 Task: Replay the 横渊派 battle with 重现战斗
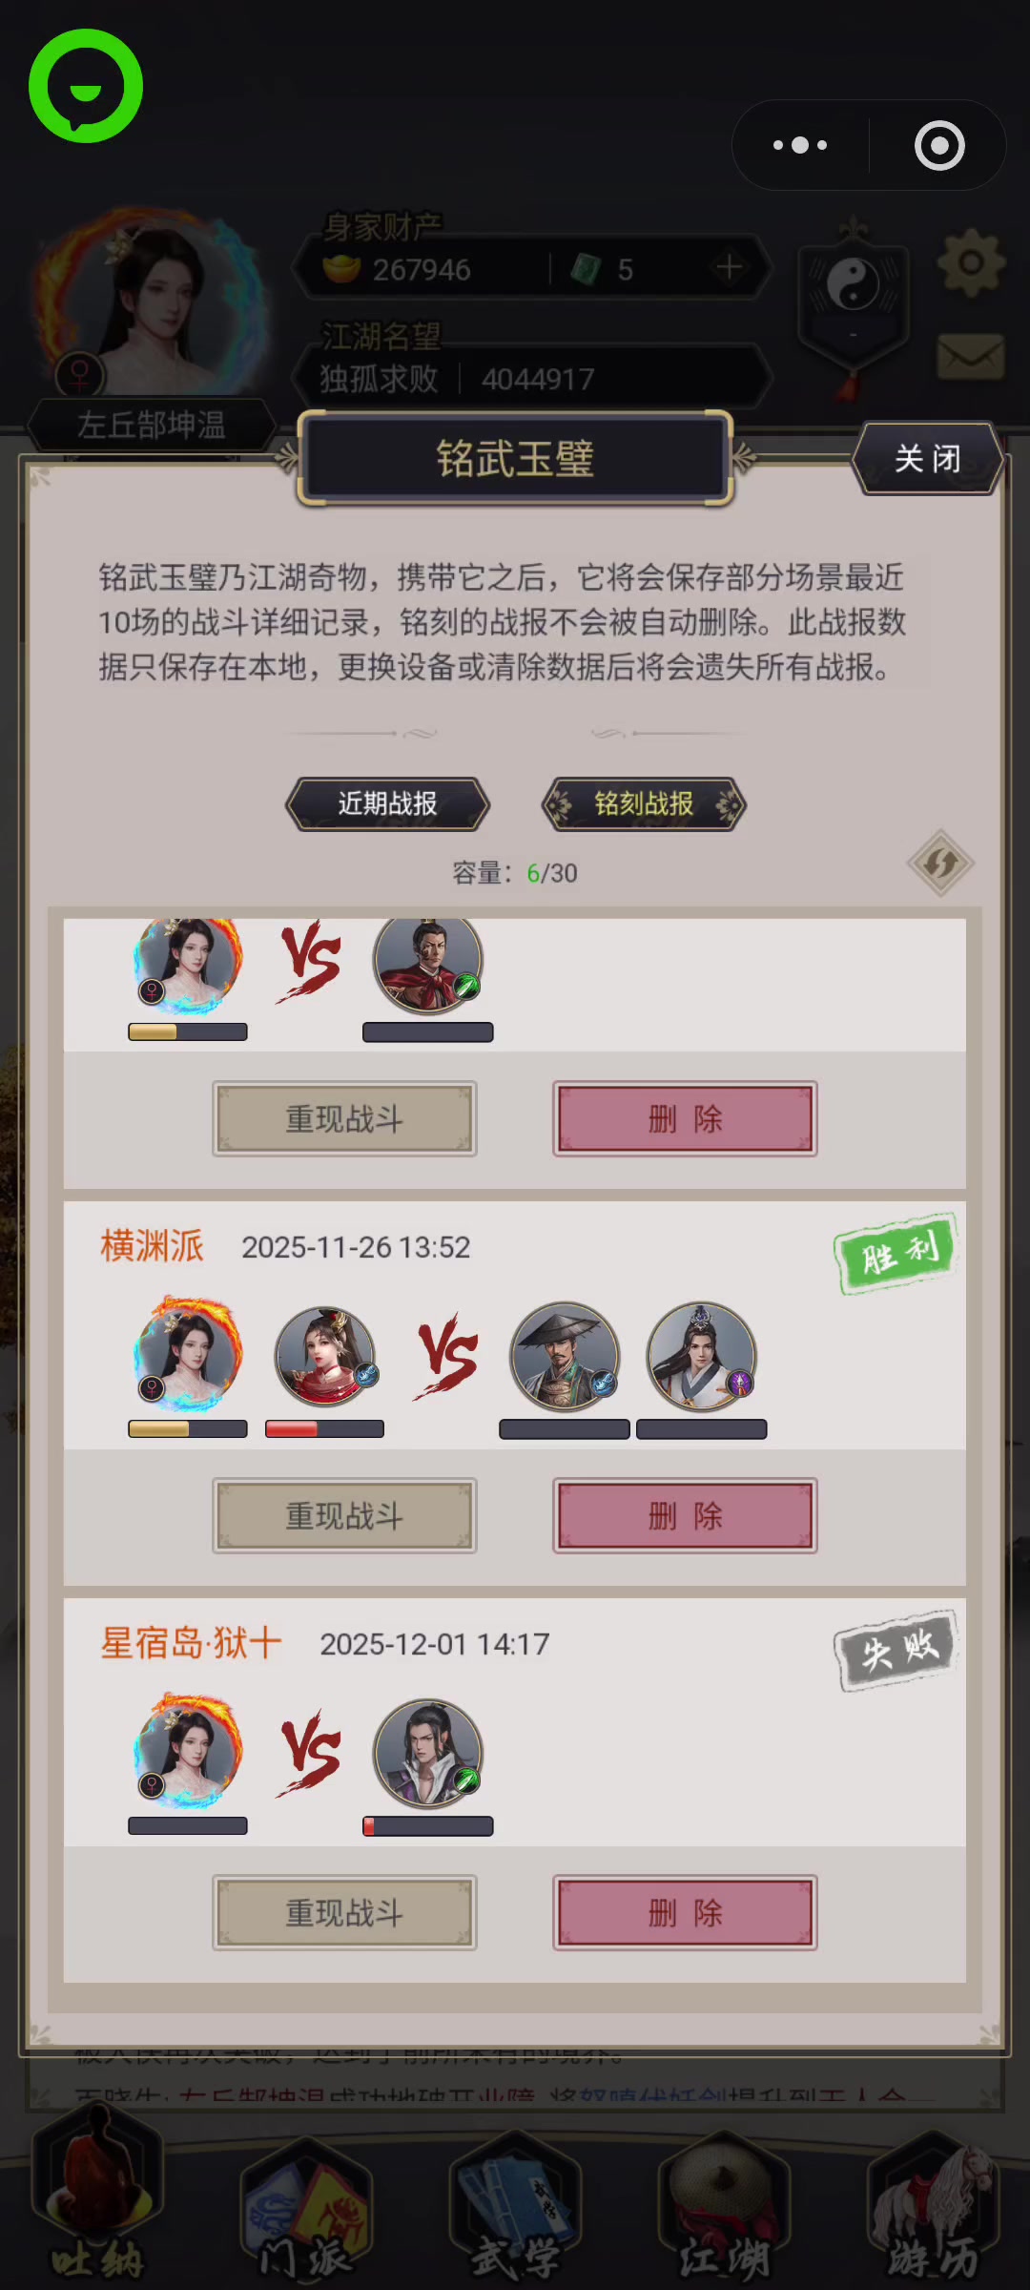tap(344, 1515)
